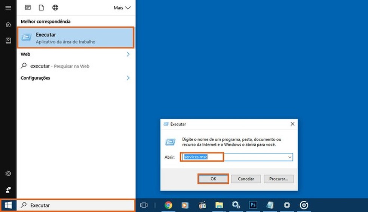Image resolution: width=368 pixels, height=212 pixels.
Task: Open the Settings gear on the taskbar
Action: click(287, 205)
